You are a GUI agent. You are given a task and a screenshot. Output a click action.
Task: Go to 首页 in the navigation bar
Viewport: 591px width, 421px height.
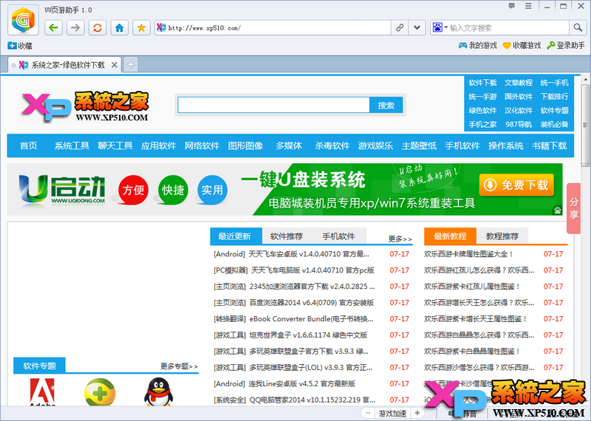pos(29,146)
